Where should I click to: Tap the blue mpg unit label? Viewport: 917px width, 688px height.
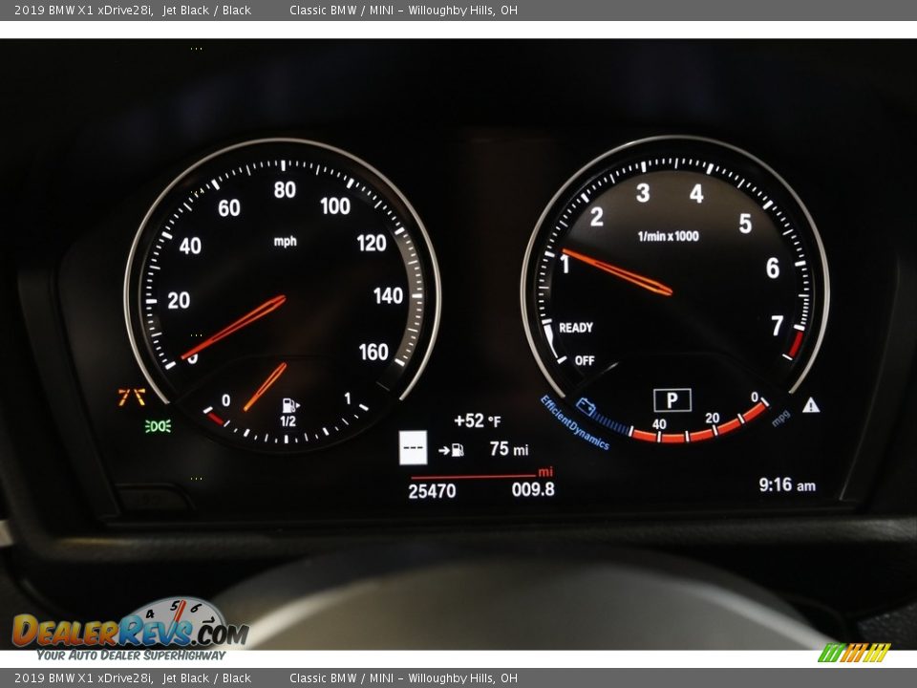(780, 418)
